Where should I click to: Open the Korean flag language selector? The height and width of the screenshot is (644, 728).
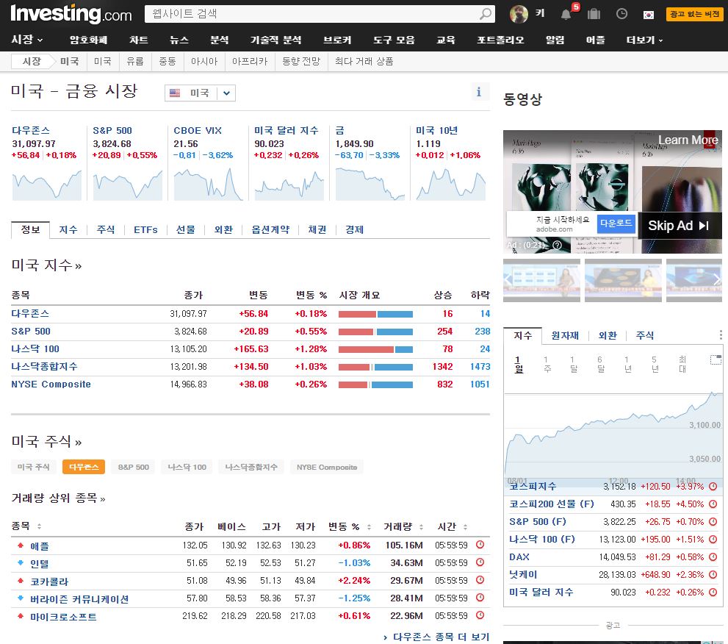pos(649,15)
